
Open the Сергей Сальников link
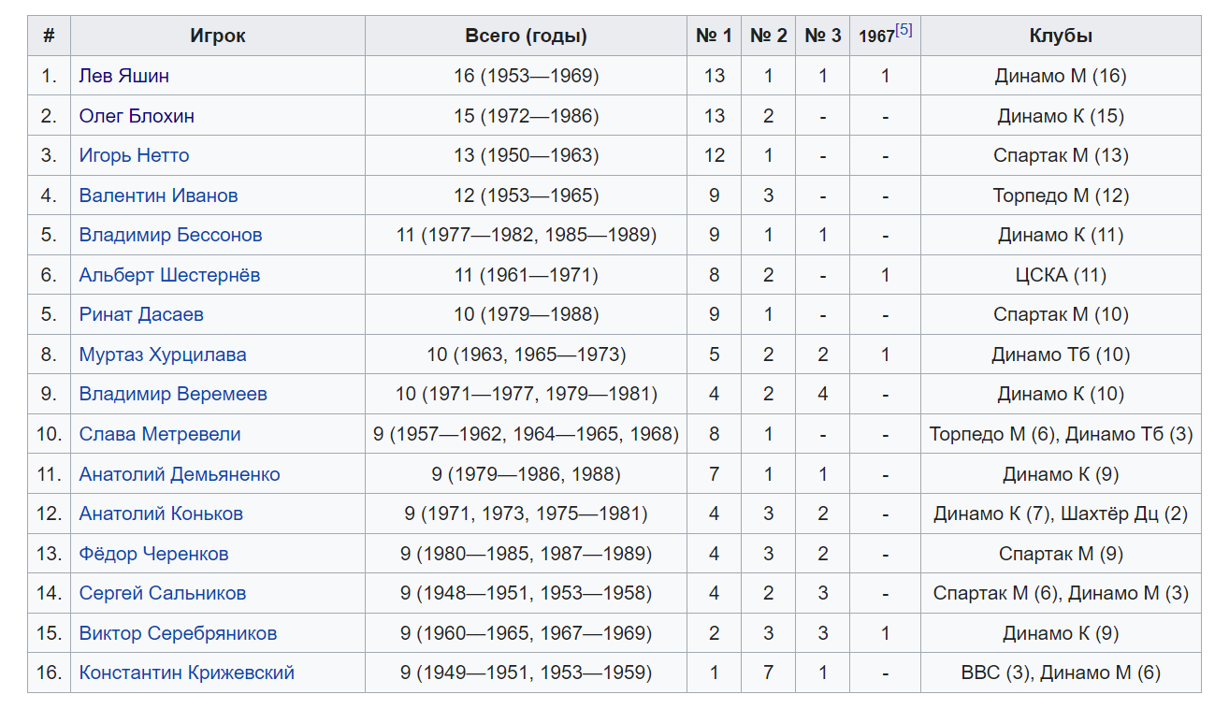(x=163, y=593)
